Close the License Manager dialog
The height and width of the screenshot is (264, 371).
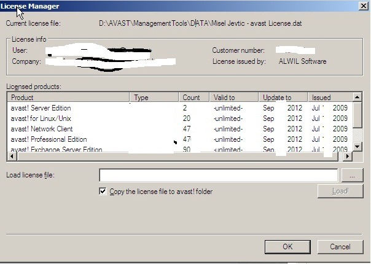(363, 6)
